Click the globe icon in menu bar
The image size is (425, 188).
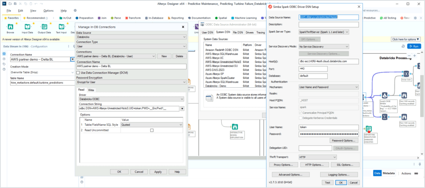[75, 11]
